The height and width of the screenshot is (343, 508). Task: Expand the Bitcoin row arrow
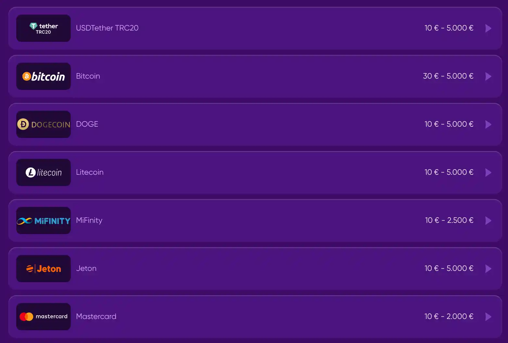(488, 76)
